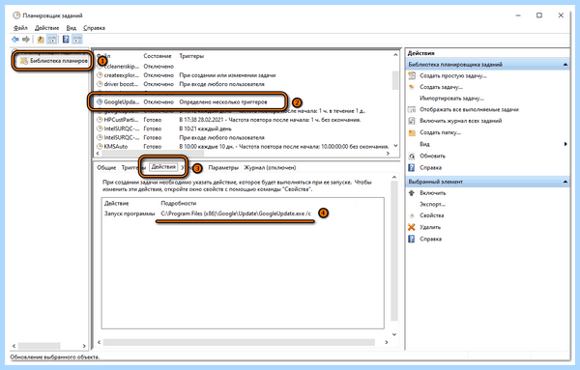Select the driver boost... task row
Image resolution: width=580 pixels, height=370 pixels.
tap(243, 84)
